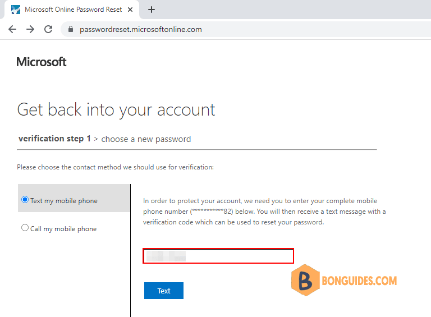Open a new browser tab with plus icon
This screenshot has width=431, height=317.
pyautogui.click(x=151, y=10)
